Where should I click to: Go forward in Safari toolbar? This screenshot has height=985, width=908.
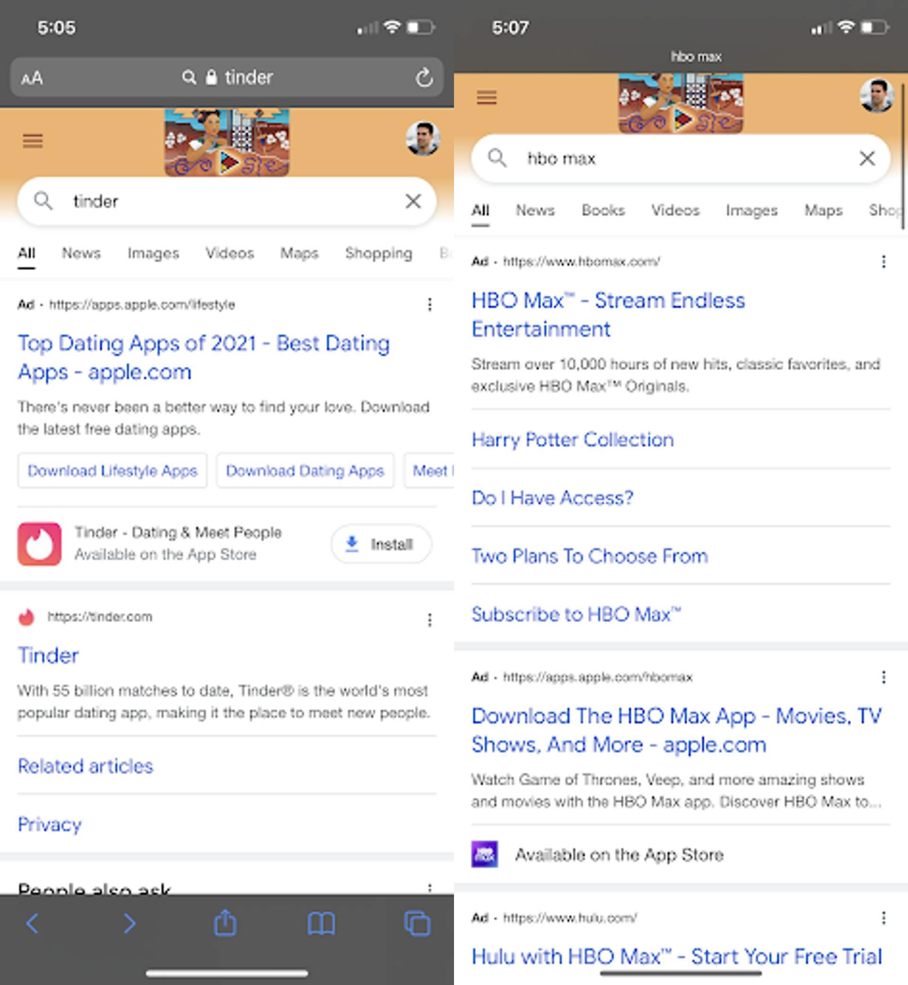click(129, 923)
